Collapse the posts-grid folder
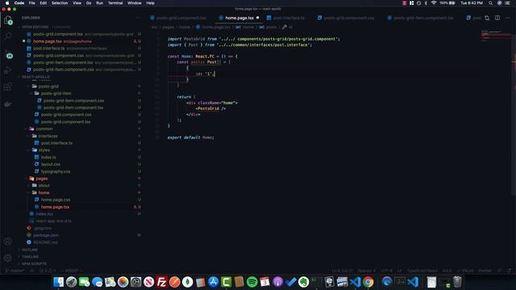The width and height of the screenshot is (516, 290). coord(48,86)
